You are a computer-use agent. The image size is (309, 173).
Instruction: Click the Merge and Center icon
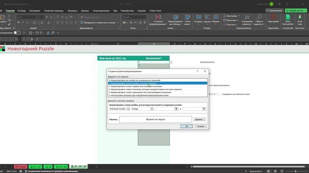[82, 23]
